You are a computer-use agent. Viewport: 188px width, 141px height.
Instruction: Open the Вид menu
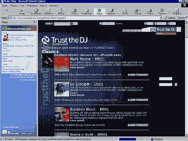tap(22, 6)
